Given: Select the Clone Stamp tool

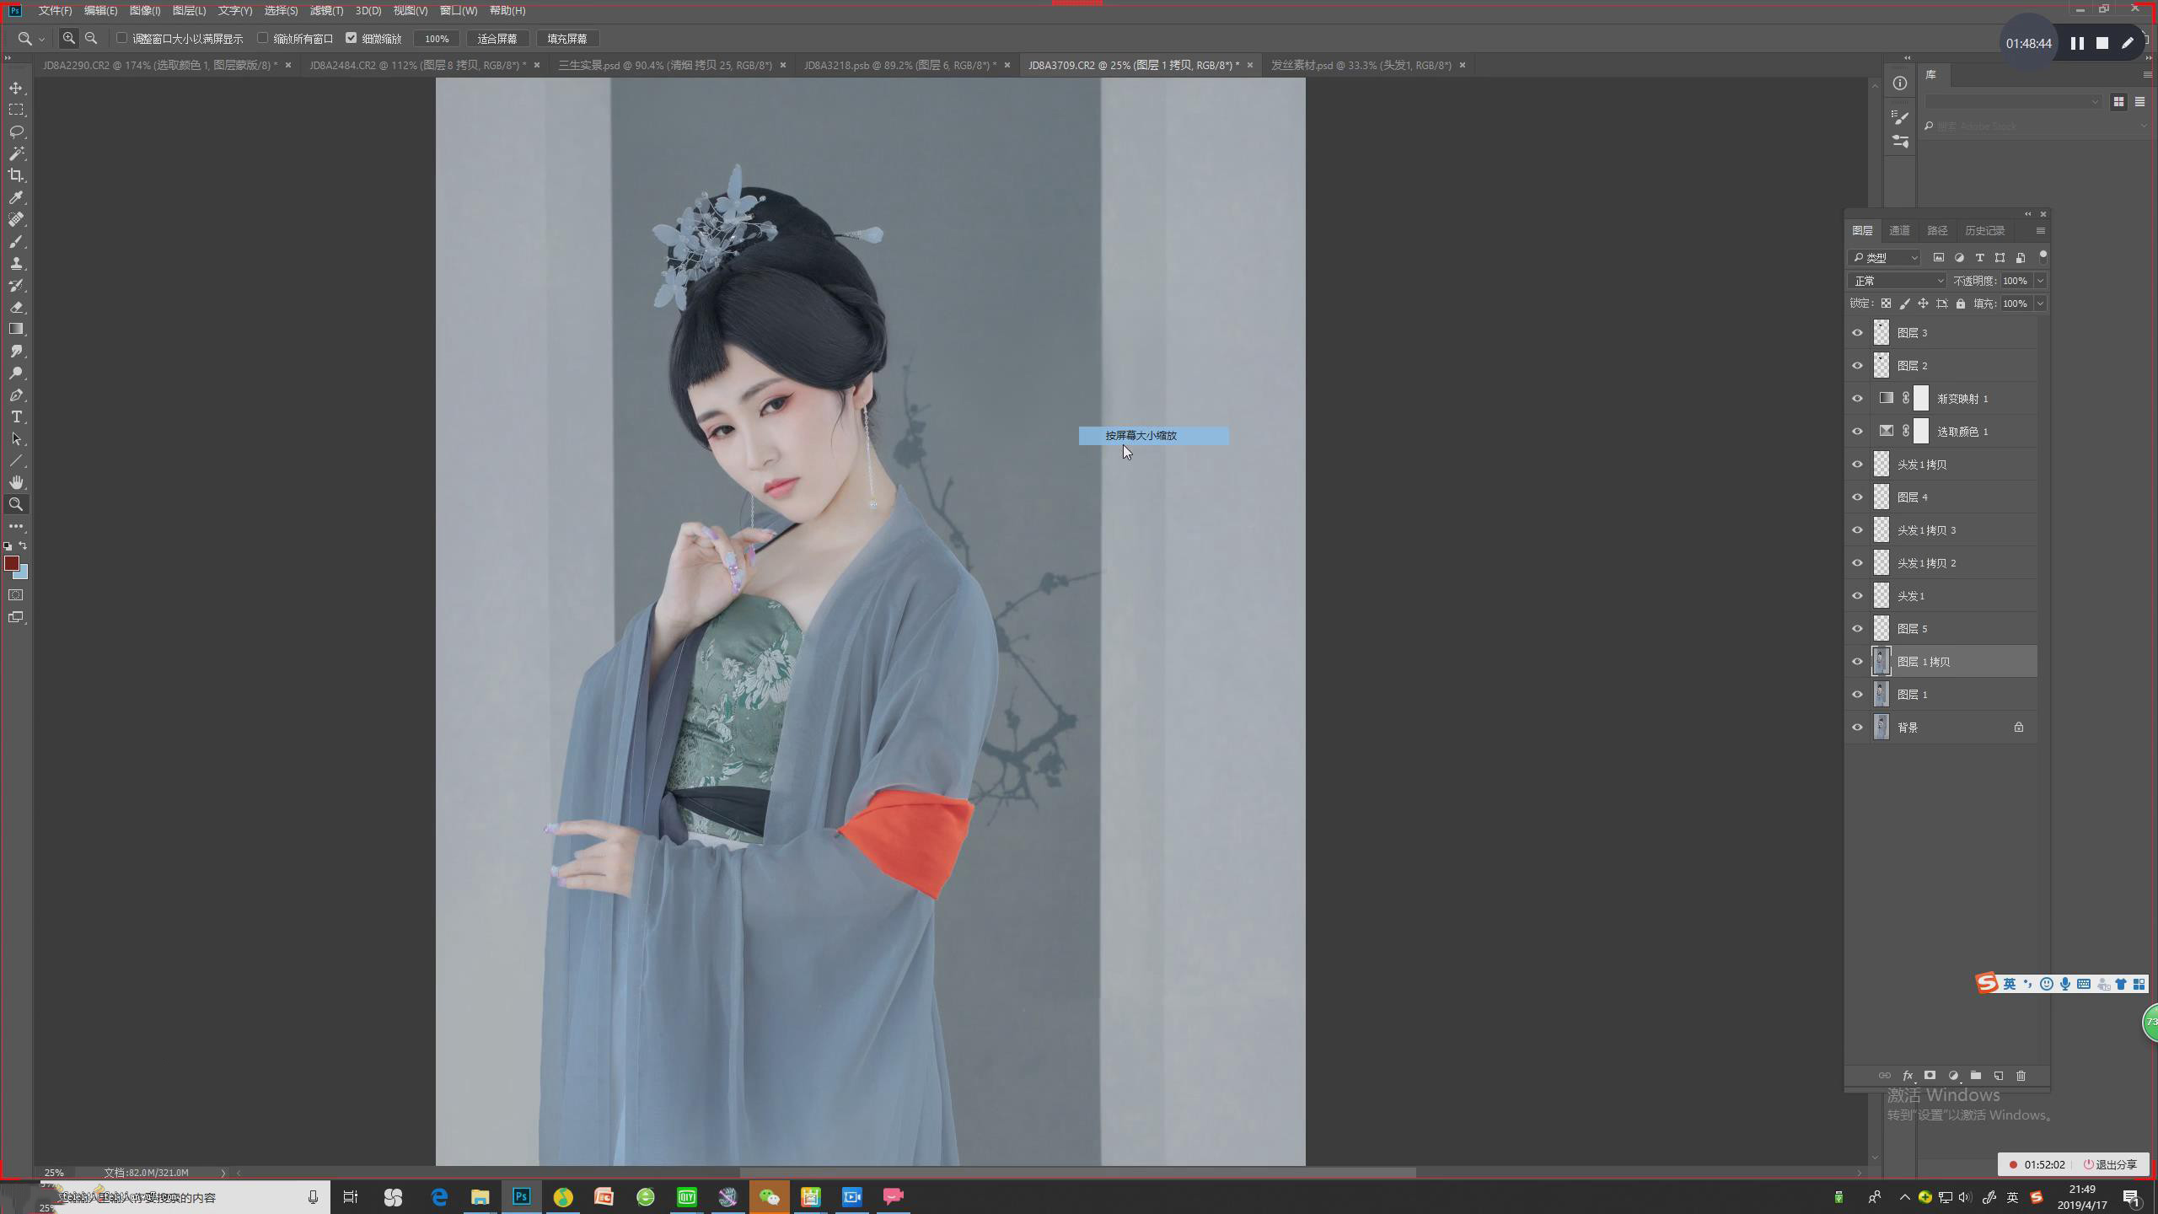Looking at the screenshot, I should 16,263.
